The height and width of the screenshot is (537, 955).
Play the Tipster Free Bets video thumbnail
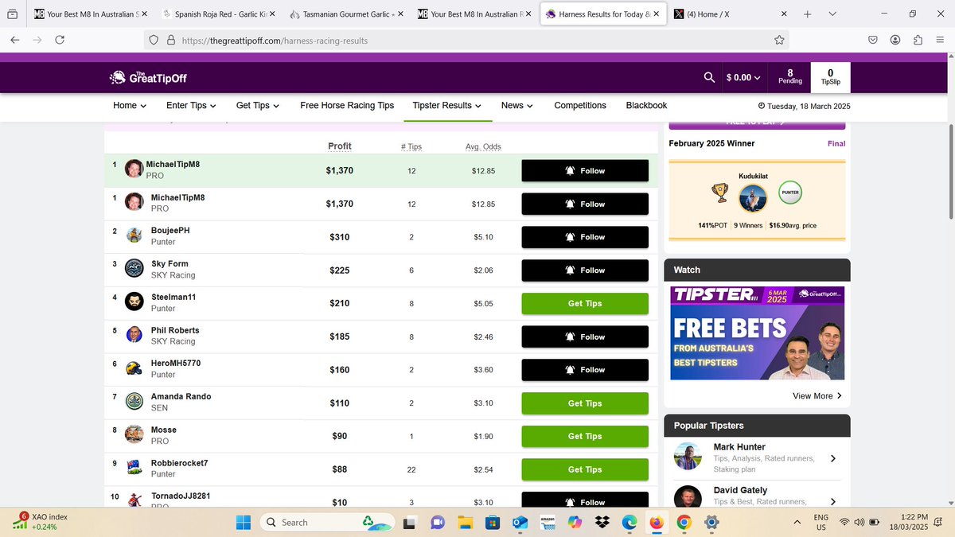pos(757,333)
